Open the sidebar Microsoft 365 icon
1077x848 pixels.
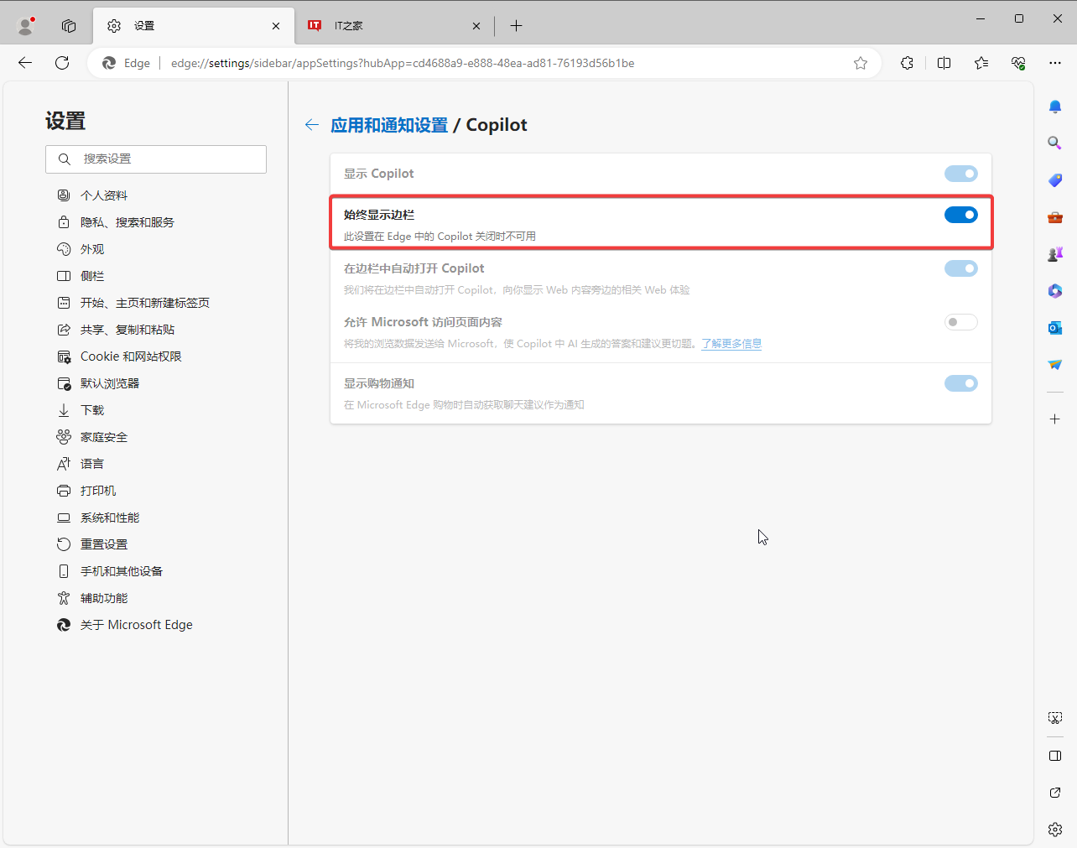click(1055, 291)
